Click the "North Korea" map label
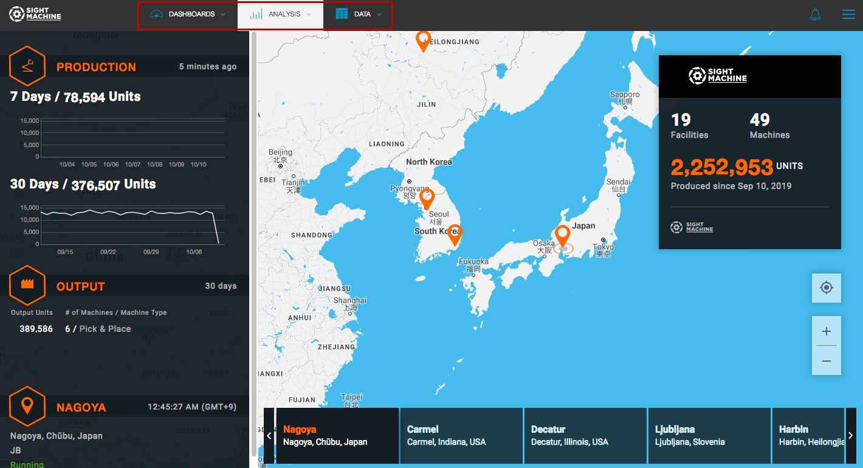863x468 pixels. (x=429, y=162)
